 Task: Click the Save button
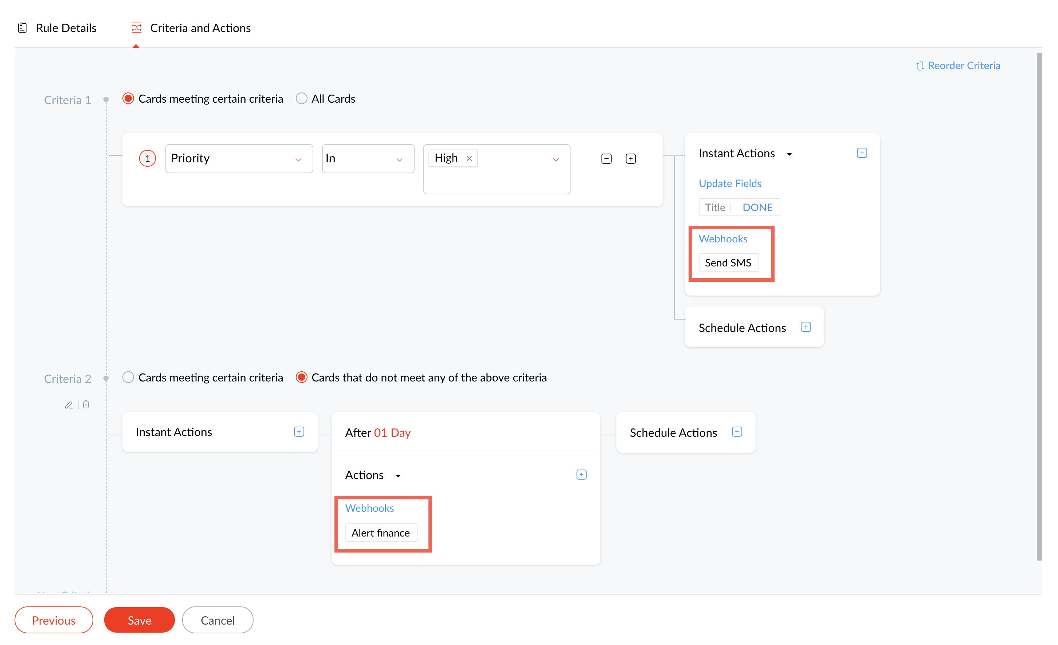(x=139, y=620)
